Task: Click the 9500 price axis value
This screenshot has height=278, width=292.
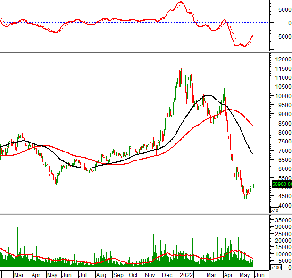Action: click(x=281, y=105)
